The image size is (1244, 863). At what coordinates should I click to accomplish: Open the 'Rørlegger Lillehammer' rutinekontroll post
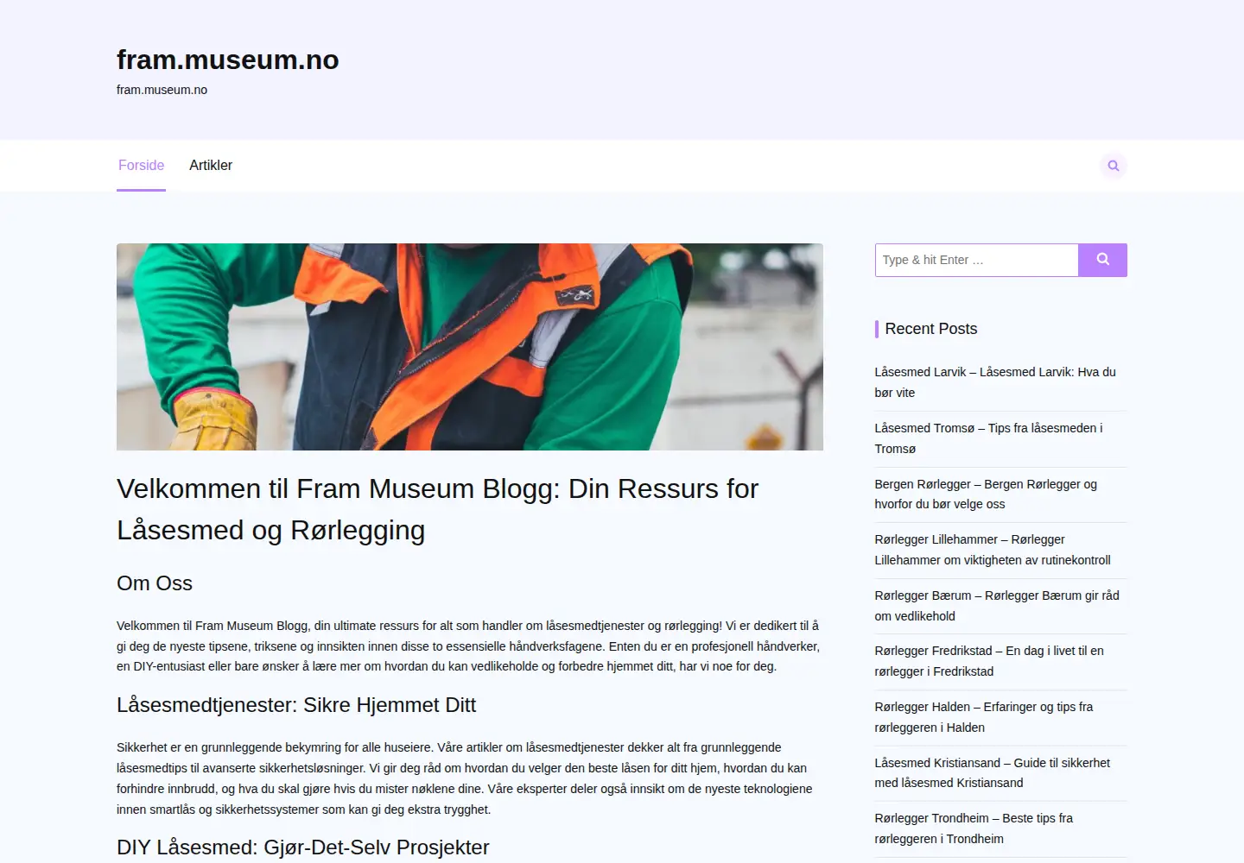coord(993,550)
